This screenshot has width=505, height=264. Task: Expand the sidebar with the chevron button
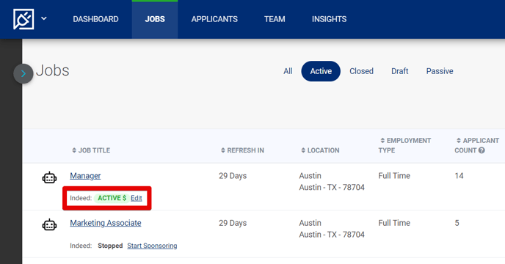(23, 74)
